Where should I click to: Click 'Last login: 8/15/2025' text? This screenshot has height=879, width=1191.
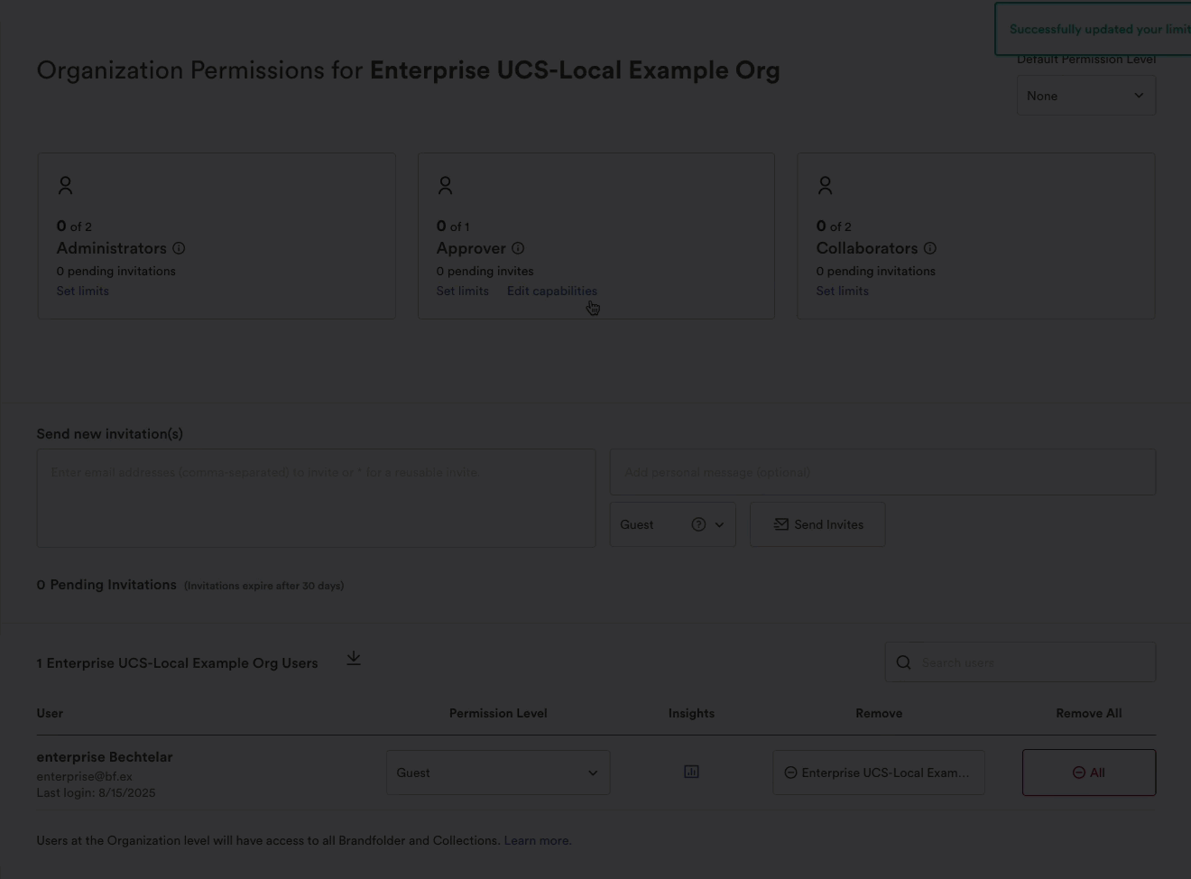pyautogui.click(x=97, y=792)
